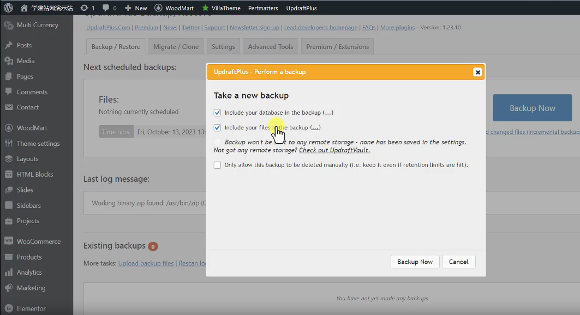Select the Projects briefcase icon in the sidebar

9,221
